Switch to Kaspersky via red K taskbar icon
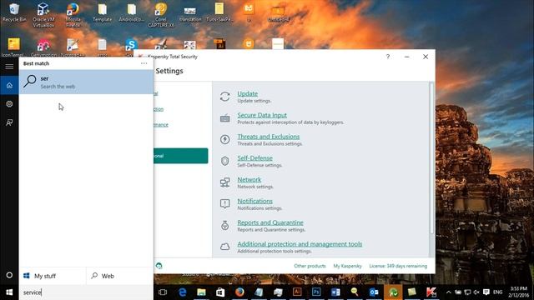 click(x=431, y=292)
